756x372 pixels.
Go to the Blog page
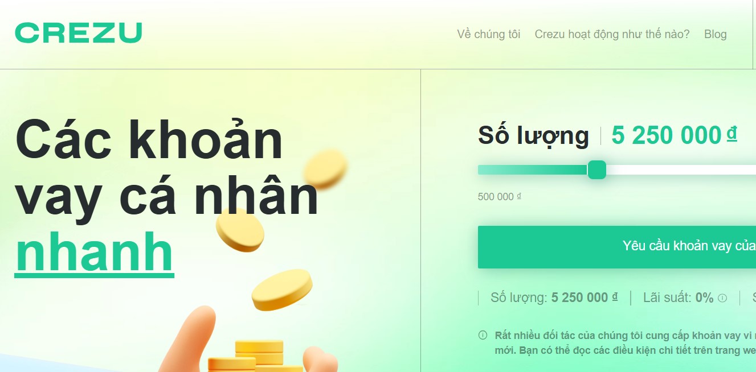715,34
